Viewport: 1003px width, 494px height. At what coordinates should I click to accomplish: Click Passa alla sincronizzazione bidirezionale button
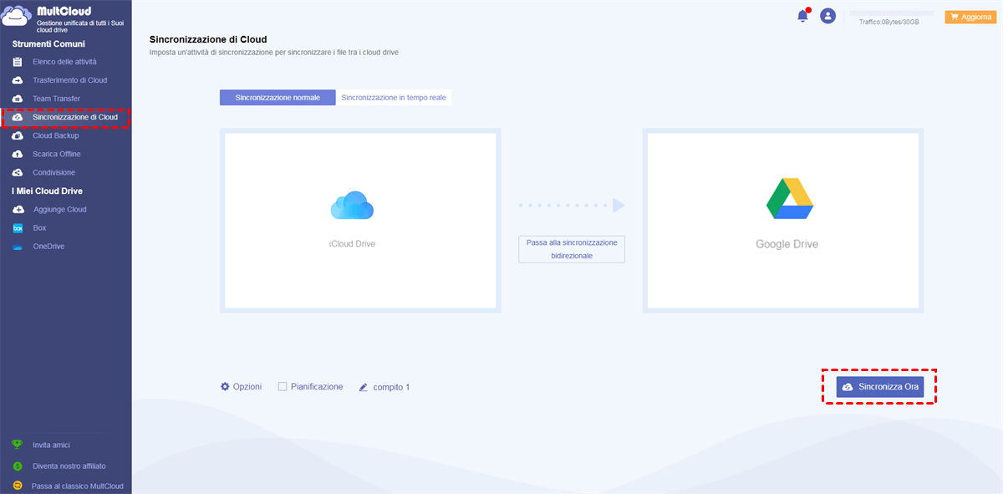click(572, 249)
